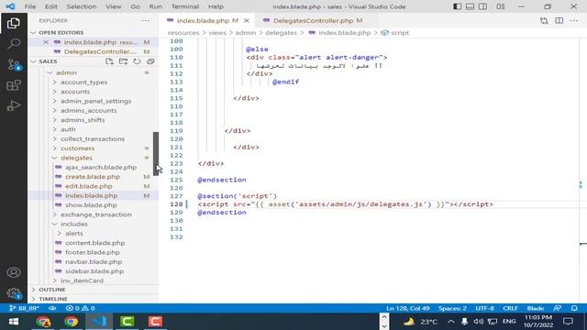Viewport: 587px width, 330px height.
Task: Open show.blade.php file
Action: tap(91, 205)
